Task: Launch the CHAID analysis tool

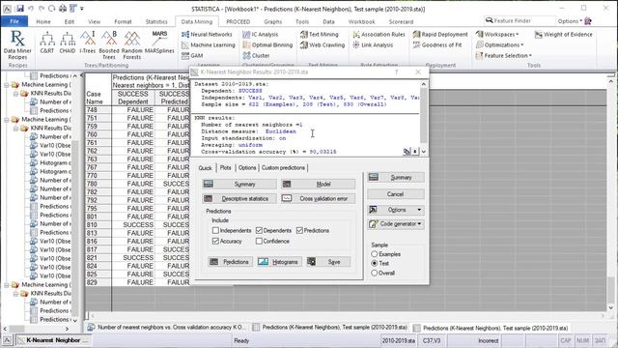Action: 68,43
